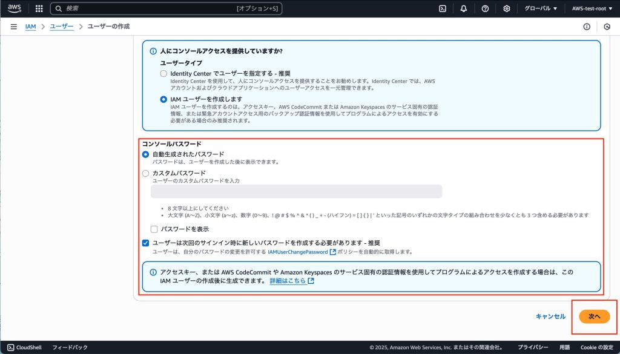Uncheck the require new password at next sign-in checkbox
Image resolution: width=620 pixels, height=354 pixels.
pos(145,243)
